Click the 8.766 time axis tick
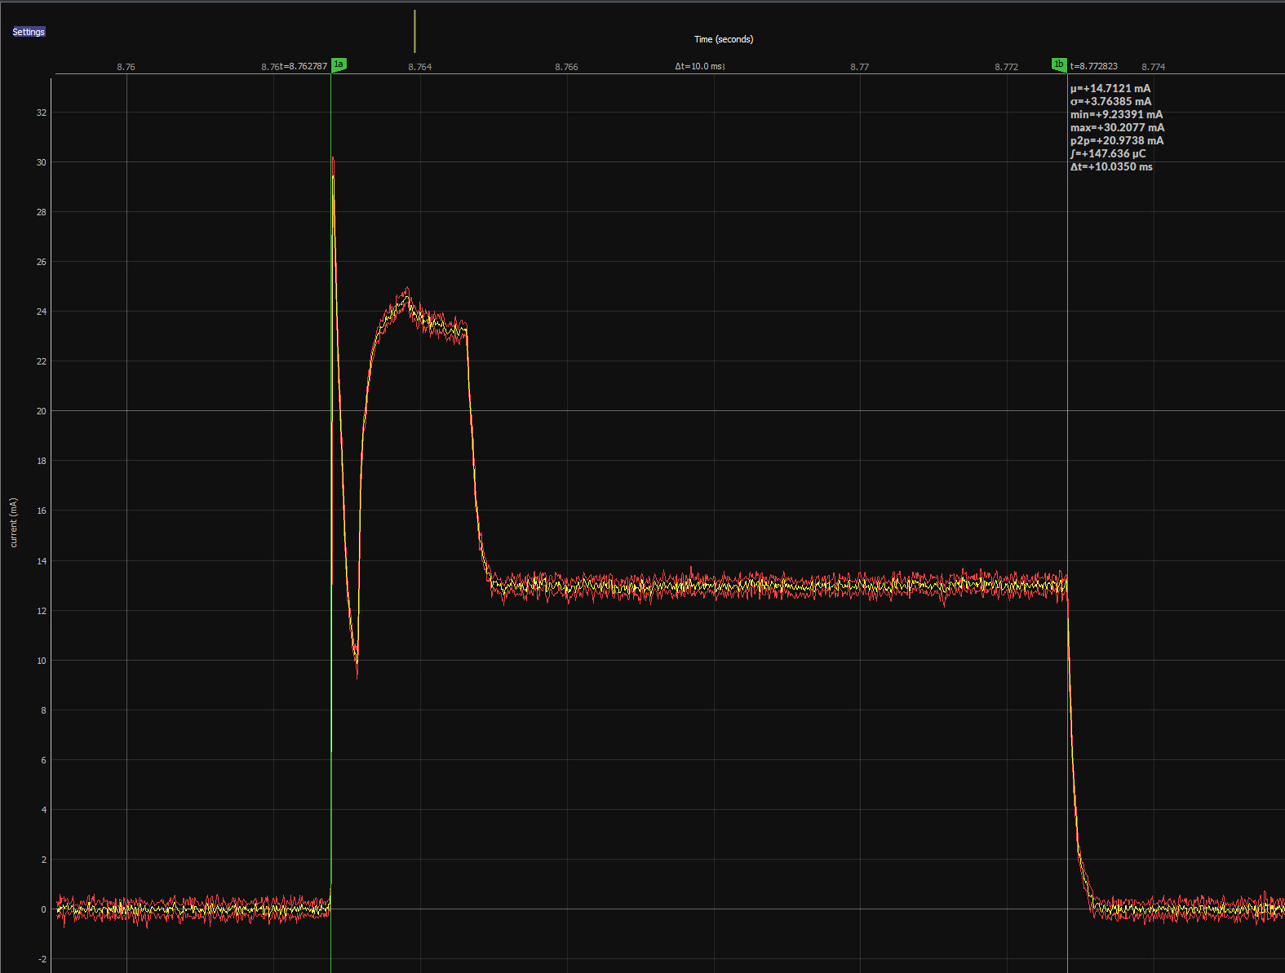The image size is (1285, 973). click(x=566, y=67)
